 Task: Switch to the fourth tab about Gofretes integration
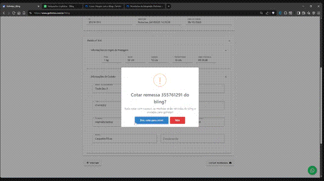[x=145, y=6]
